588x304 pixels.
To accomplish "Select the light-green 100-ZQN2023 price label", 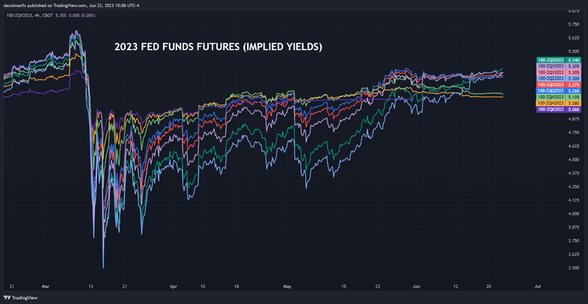I will 560,97.
